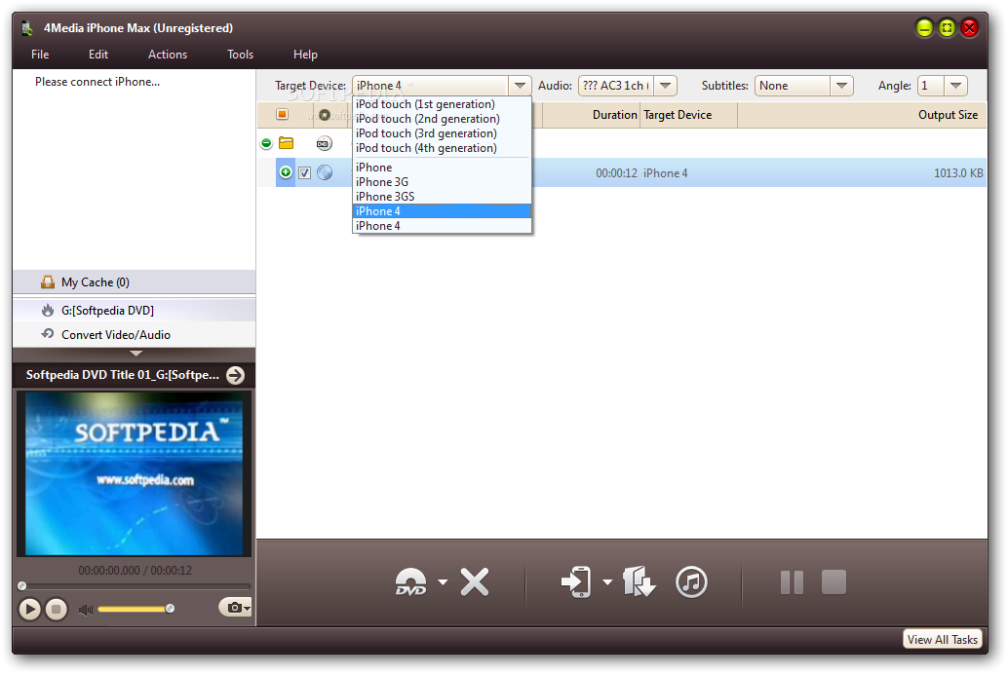The height and width of the screenshot is (674, 1008).
Task: Select the Convert Video/Audio item
Action: pyautogui.click(x=134, y=335)
